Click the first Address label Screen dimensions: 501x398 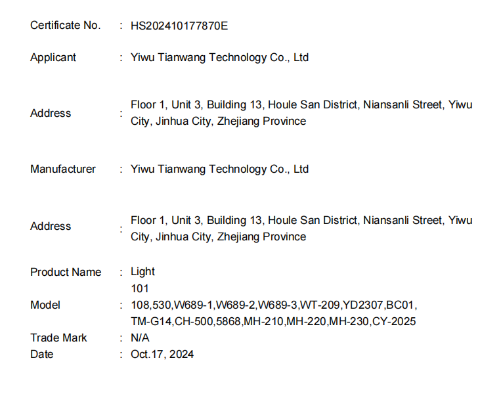[51, 114]
